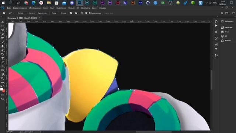Open the path operations icon
The image size is (236, 133).
click(71, 13)
